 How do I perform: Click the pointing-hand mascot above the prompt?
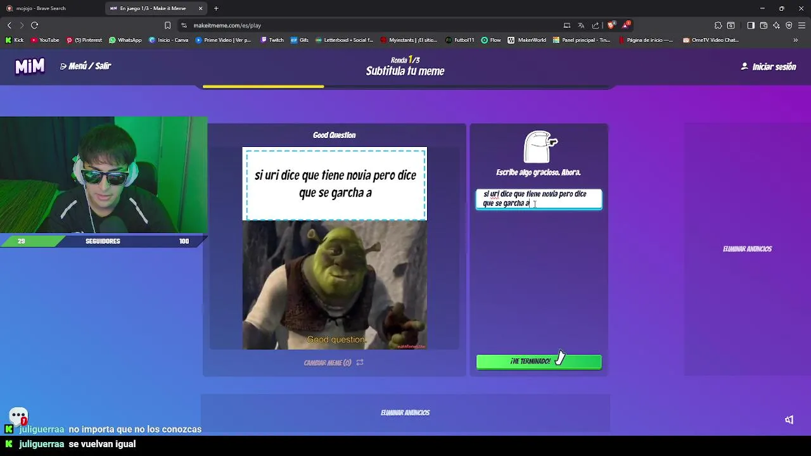tap(539, 147)
